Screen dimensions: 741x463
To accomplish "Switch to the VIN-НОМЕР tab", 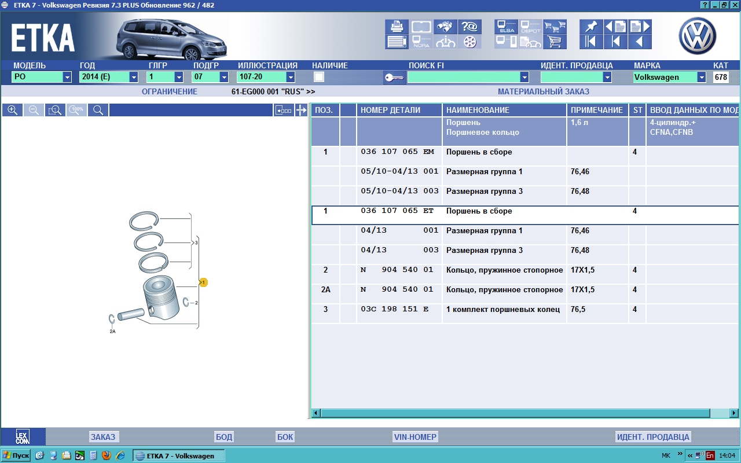I will pyautogui.click(x=414, y=437).
